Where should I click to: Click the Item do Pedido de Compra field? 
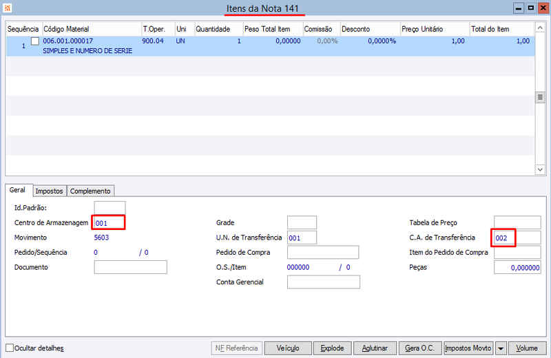pos(517,252)
